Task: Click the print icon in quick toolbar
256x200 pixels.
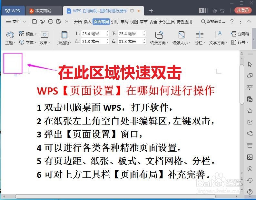Action: [x=51, y=21]
